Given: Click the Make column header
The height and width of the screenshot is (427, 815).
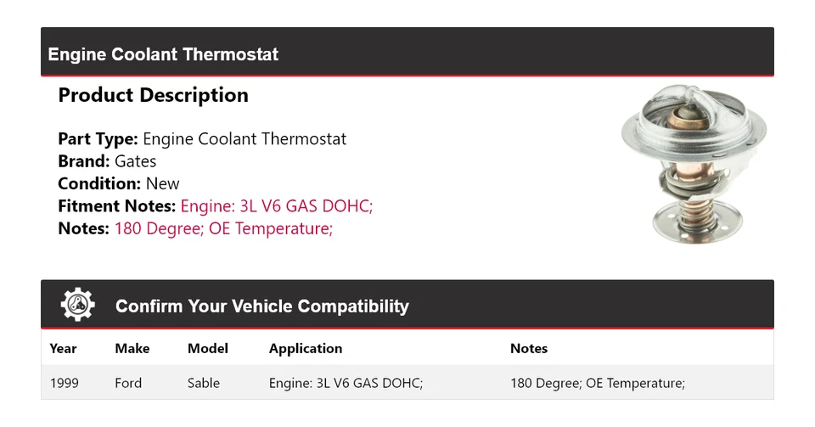Looking at the screenshot, I should pyautogui.click(x=132, y=348).
